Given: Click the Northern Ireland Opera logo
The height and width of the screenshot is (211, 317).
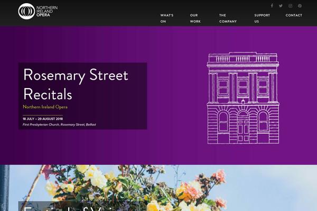Looking at the screenshot, I should 38,11.
